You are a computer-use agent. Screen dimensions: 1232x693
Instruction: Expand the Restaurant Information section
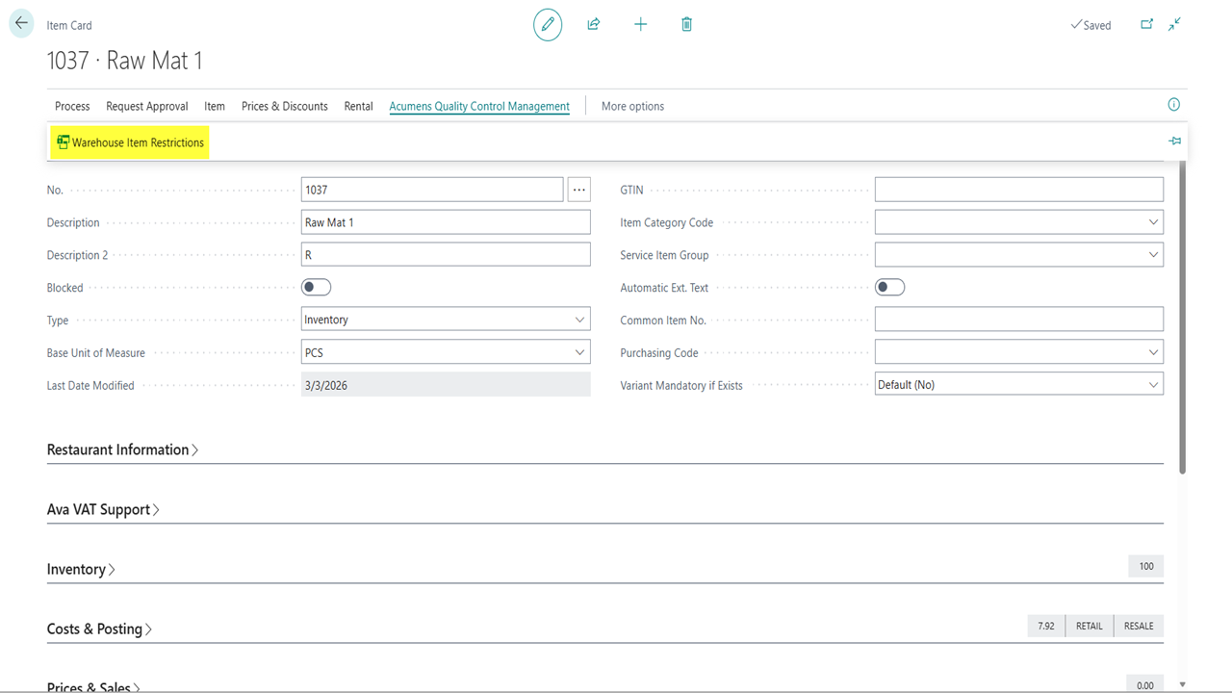coord(122,449)
